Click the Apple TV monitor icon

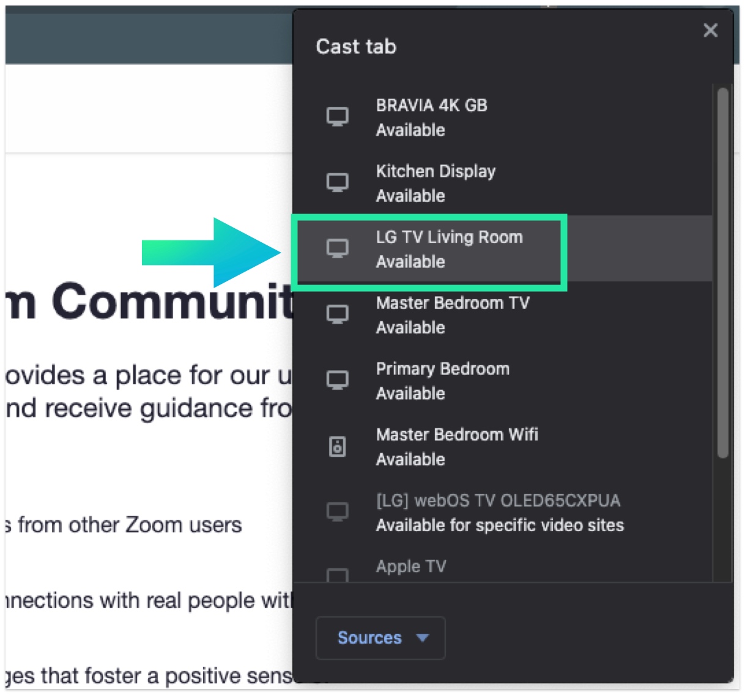point(337,574)
